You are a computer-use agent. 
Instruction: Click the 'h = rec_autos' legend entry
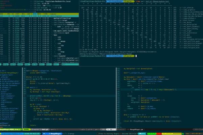pyautogui.click(x=186, y=22)
